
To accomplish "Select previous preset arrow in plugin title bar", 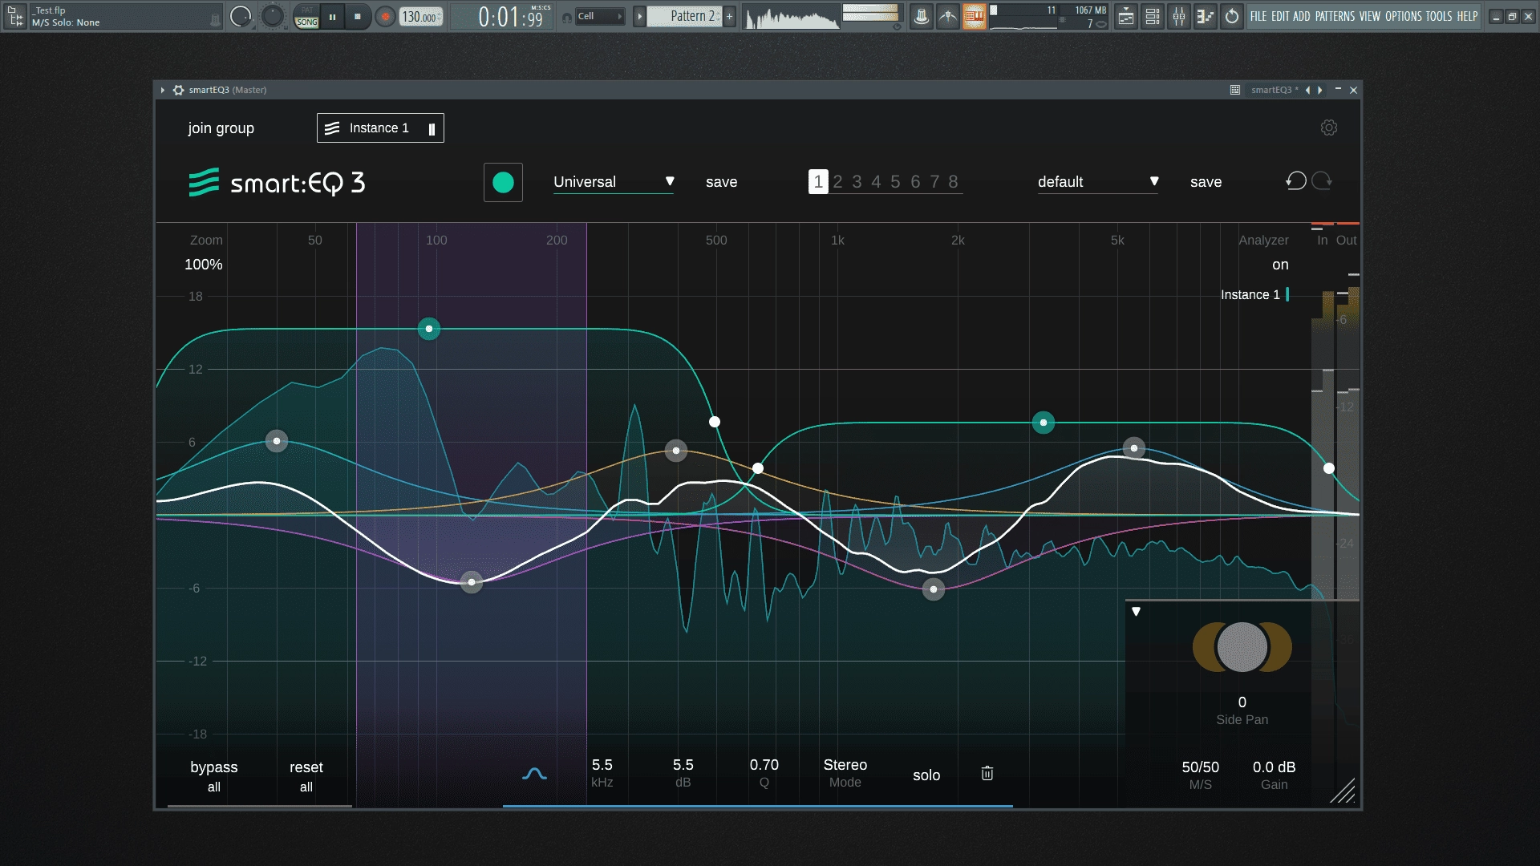I will click(1308, 90).
